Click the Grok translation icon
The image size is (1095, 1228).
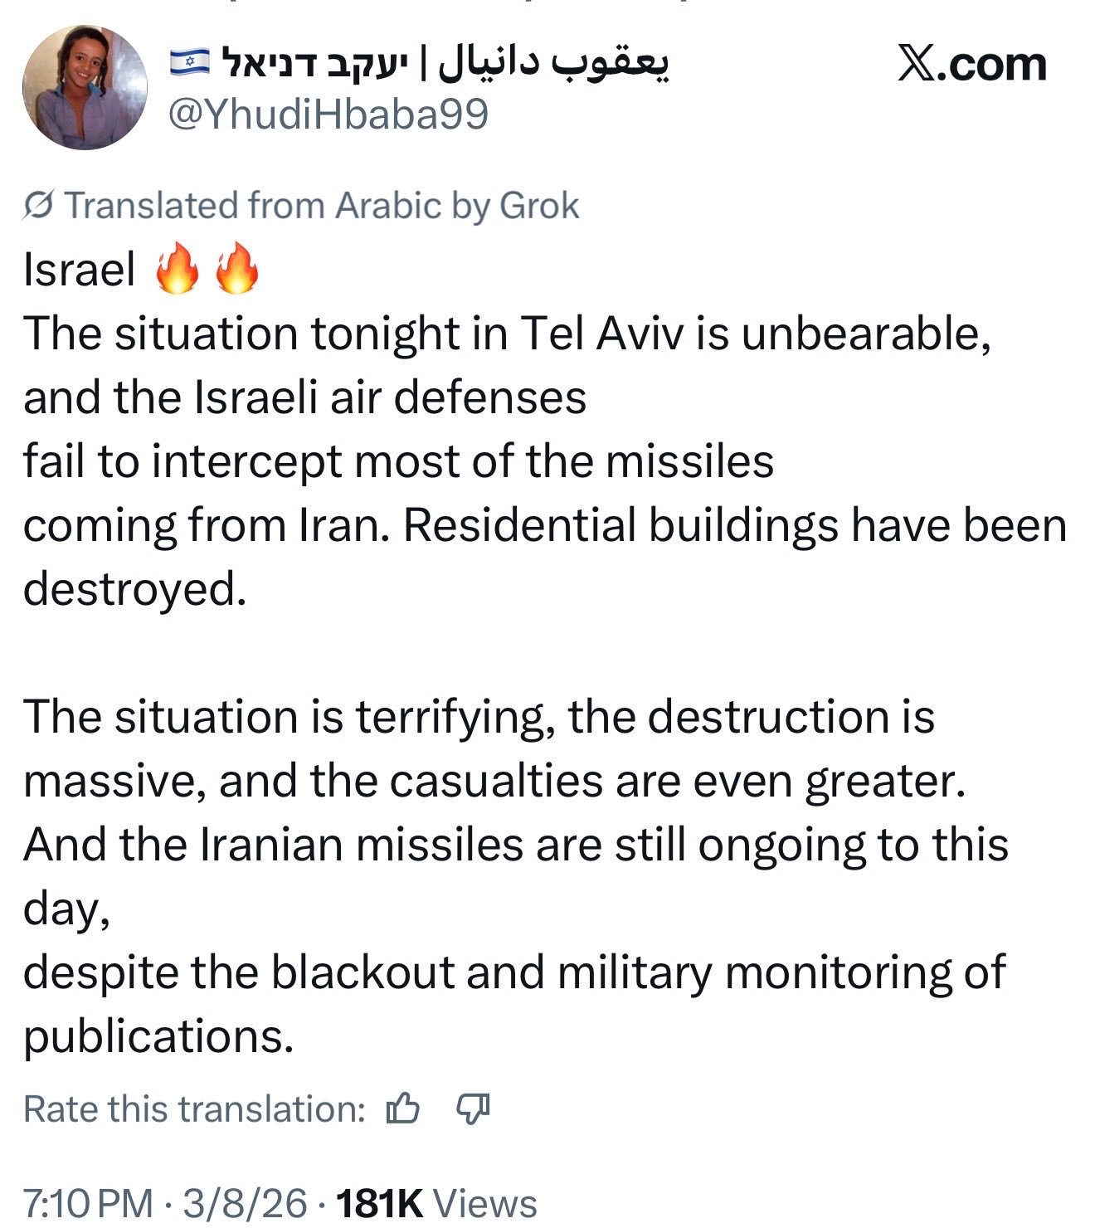39,205
